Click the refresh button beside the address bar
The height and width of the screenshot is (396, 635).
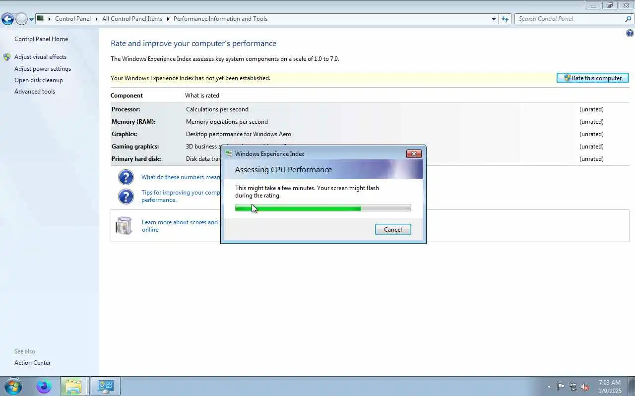pos(505,19)
